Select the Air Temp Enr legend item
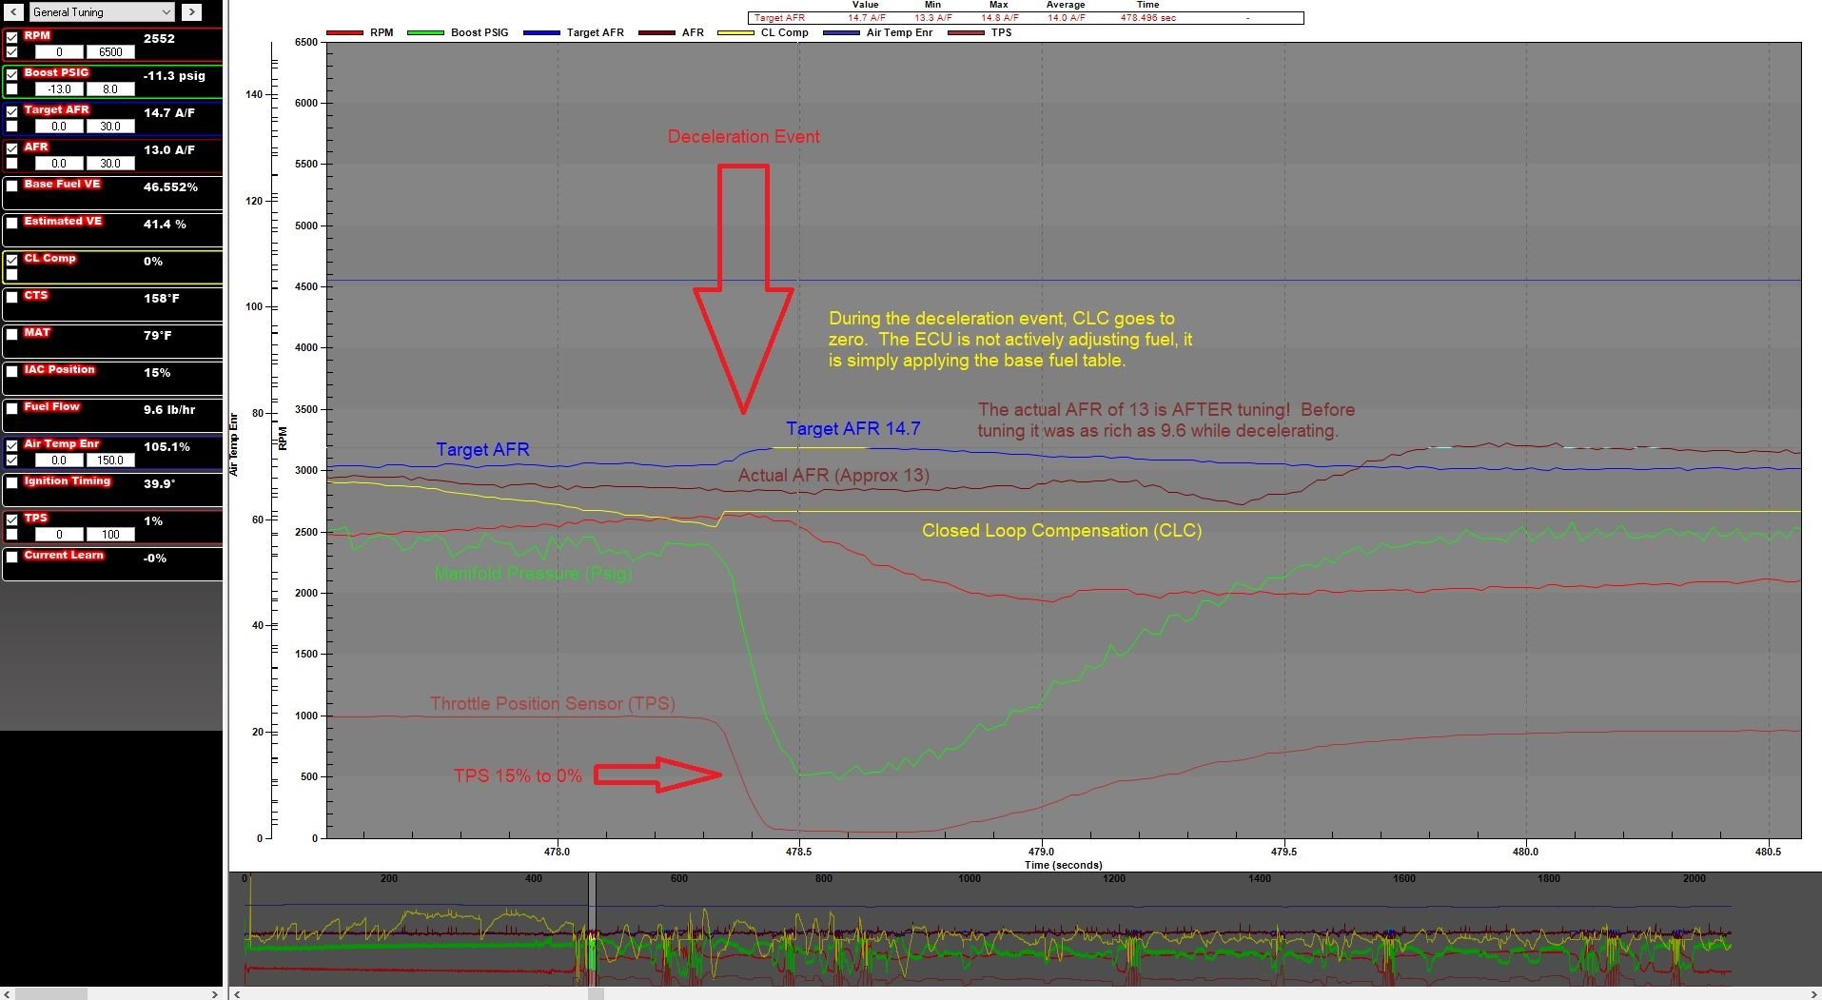1822x1000 pixels. tap(898, 32)
